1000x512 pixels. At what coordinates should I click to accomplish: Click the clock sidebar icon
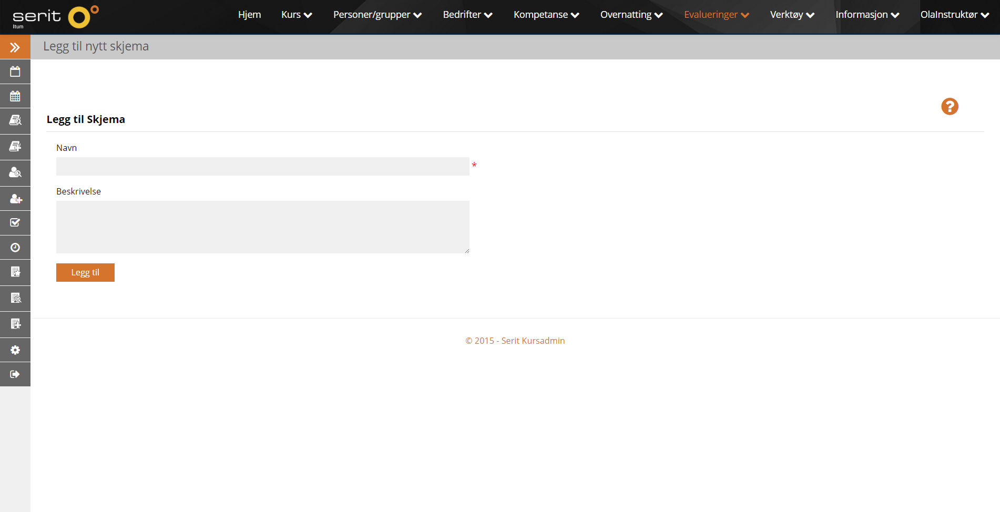15,248
